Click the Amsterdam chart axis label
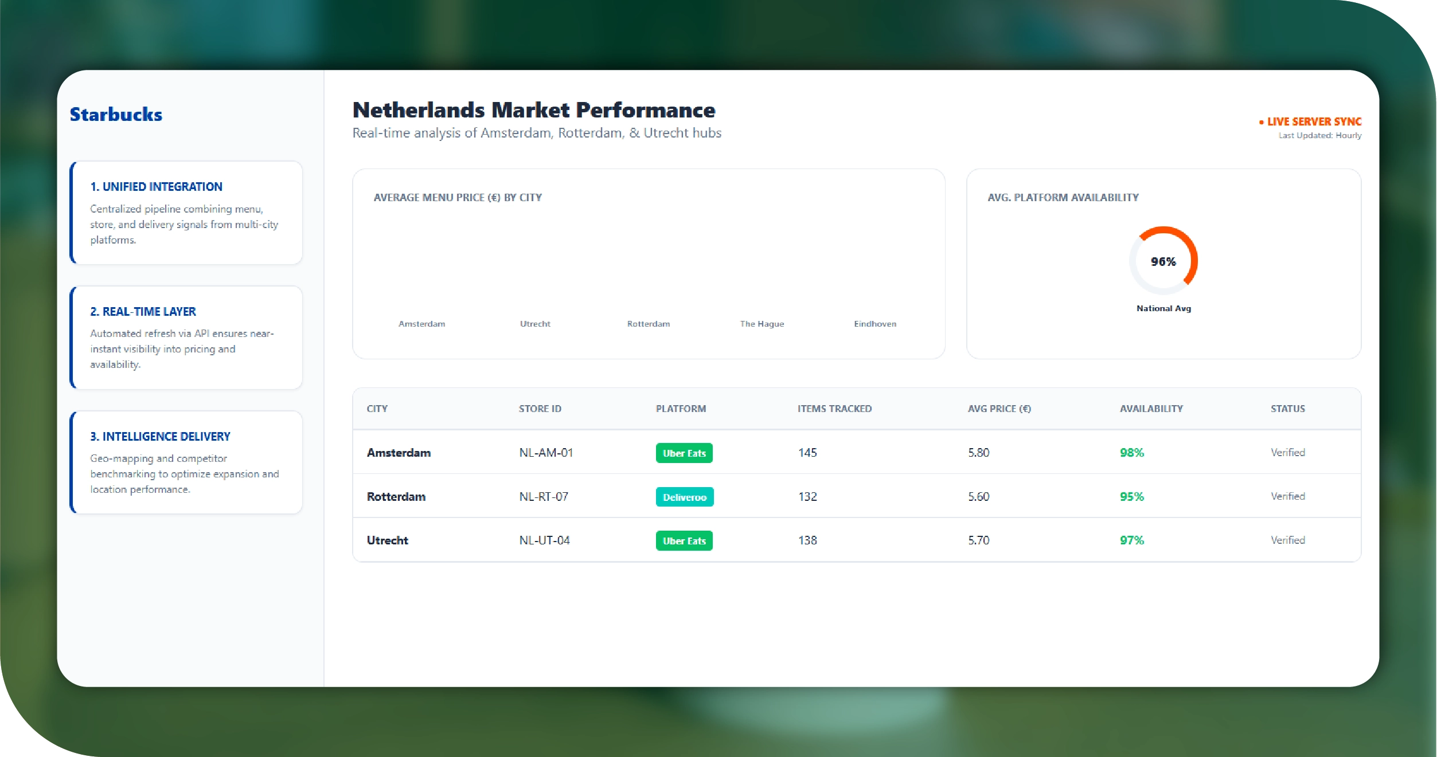 [421, 324]
